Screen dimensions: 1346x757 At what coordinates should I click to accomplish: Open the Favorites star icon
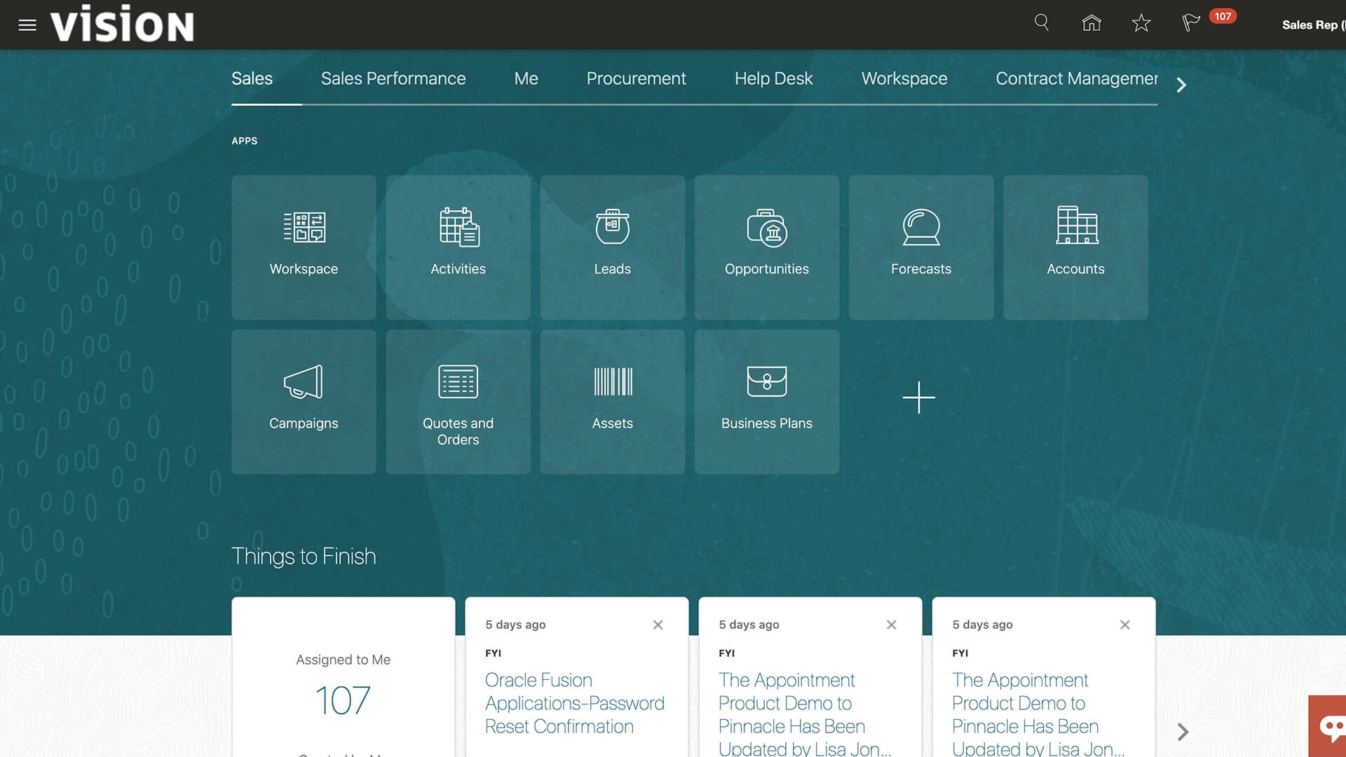[x=1141, y=23]
